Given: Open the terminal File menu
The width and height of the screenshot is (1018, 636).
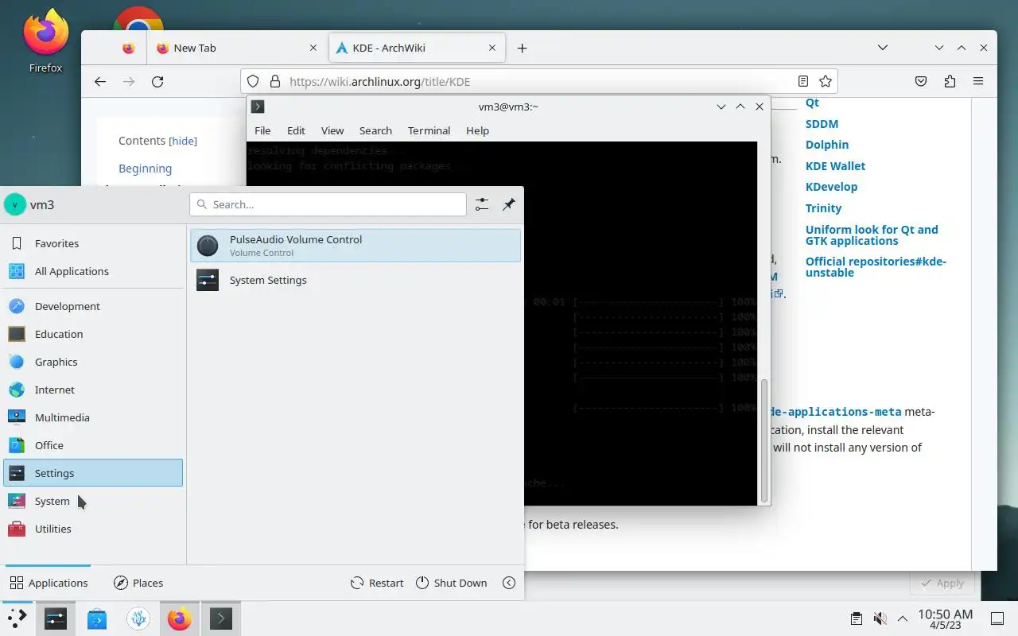Looking at the screenshot, I should (262, 130).
